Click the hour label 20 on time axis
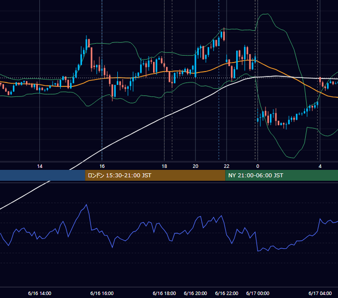338x298 pixels. tap(195, 166)
